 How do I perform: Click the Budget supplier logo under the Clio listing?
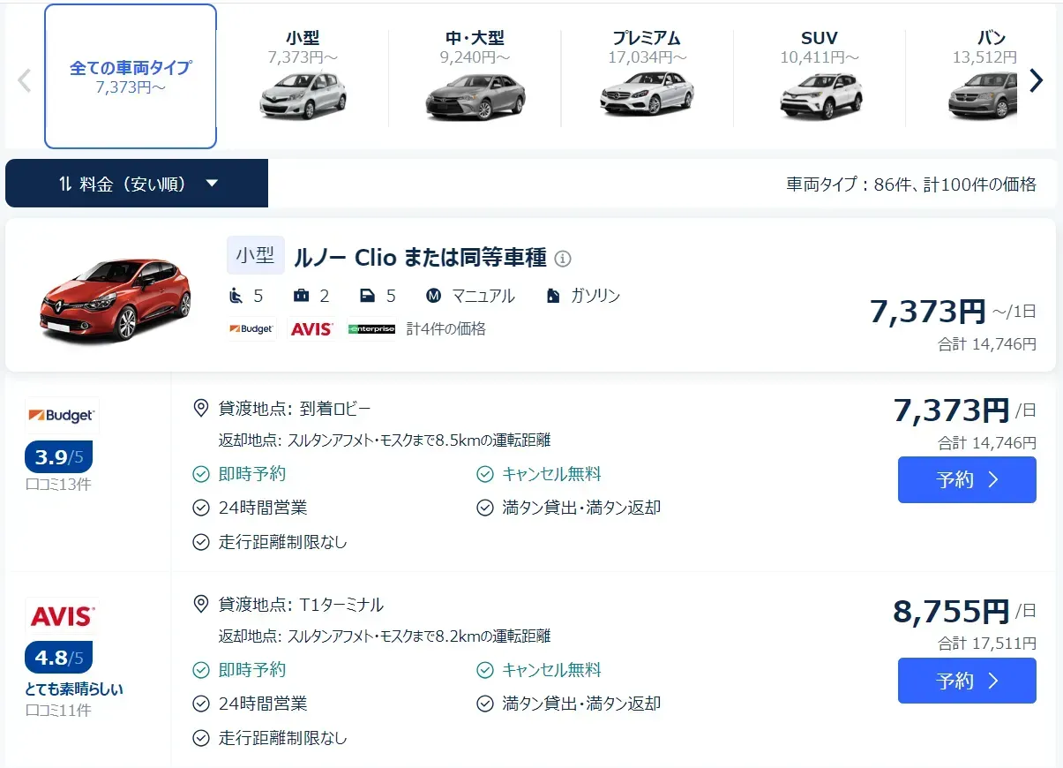click(251, 328)
